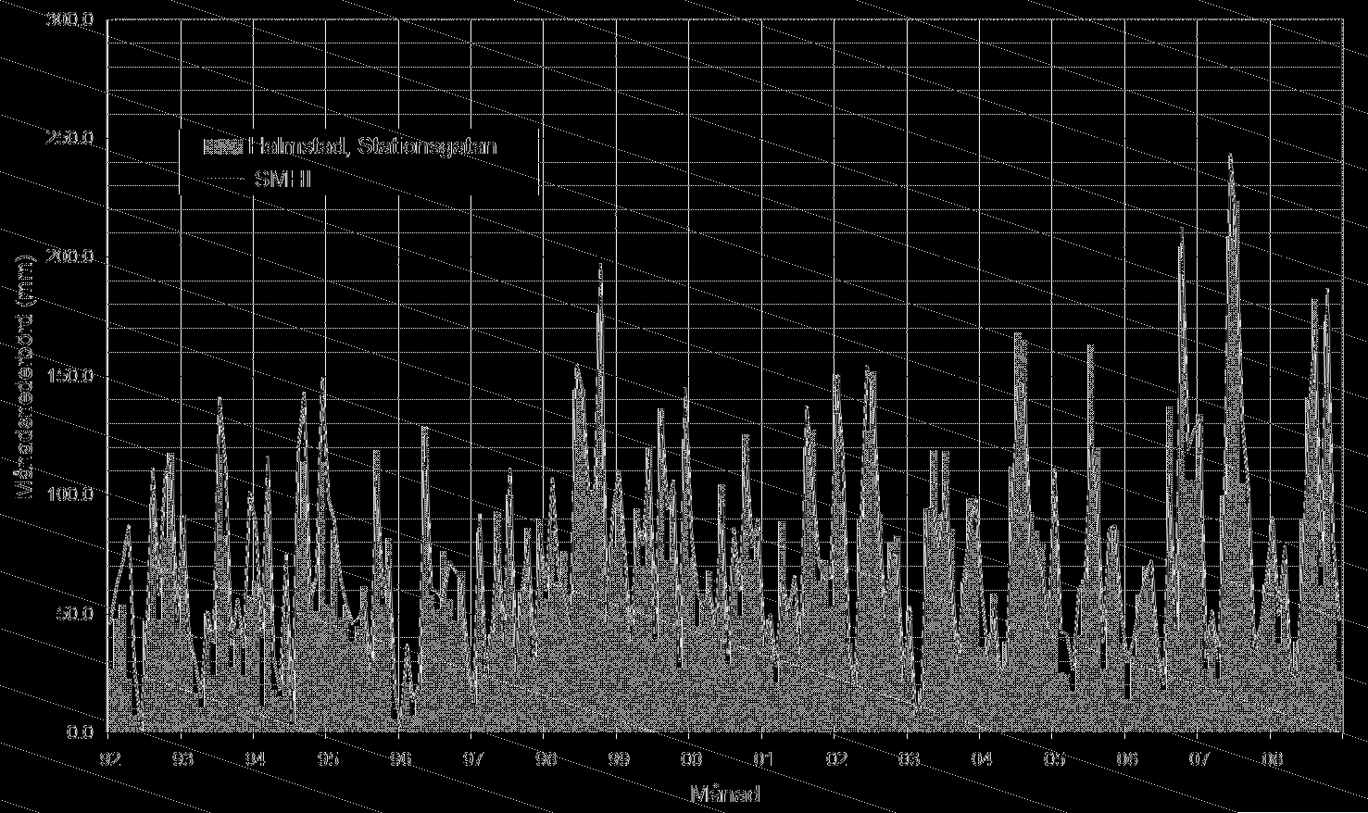Click the x-axis year label 06
This screenshot has height=813, width=1368.
coord(1125,759)
